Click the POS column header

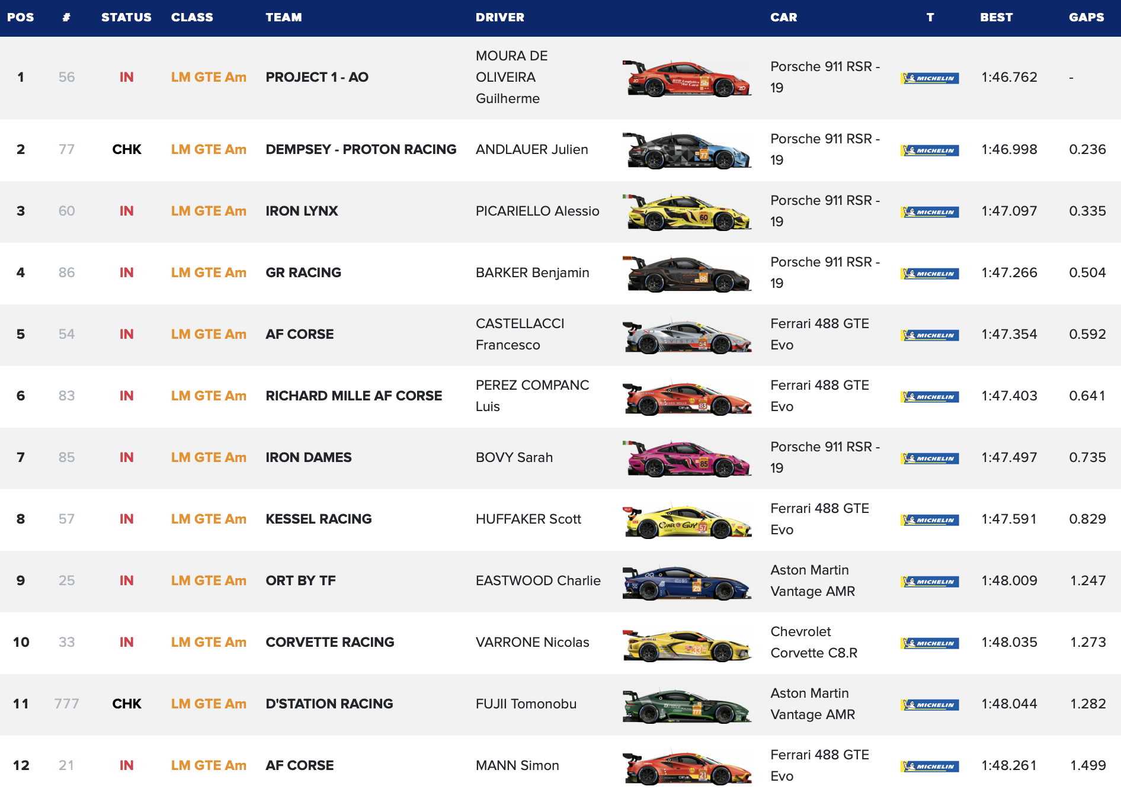[21, 17]
